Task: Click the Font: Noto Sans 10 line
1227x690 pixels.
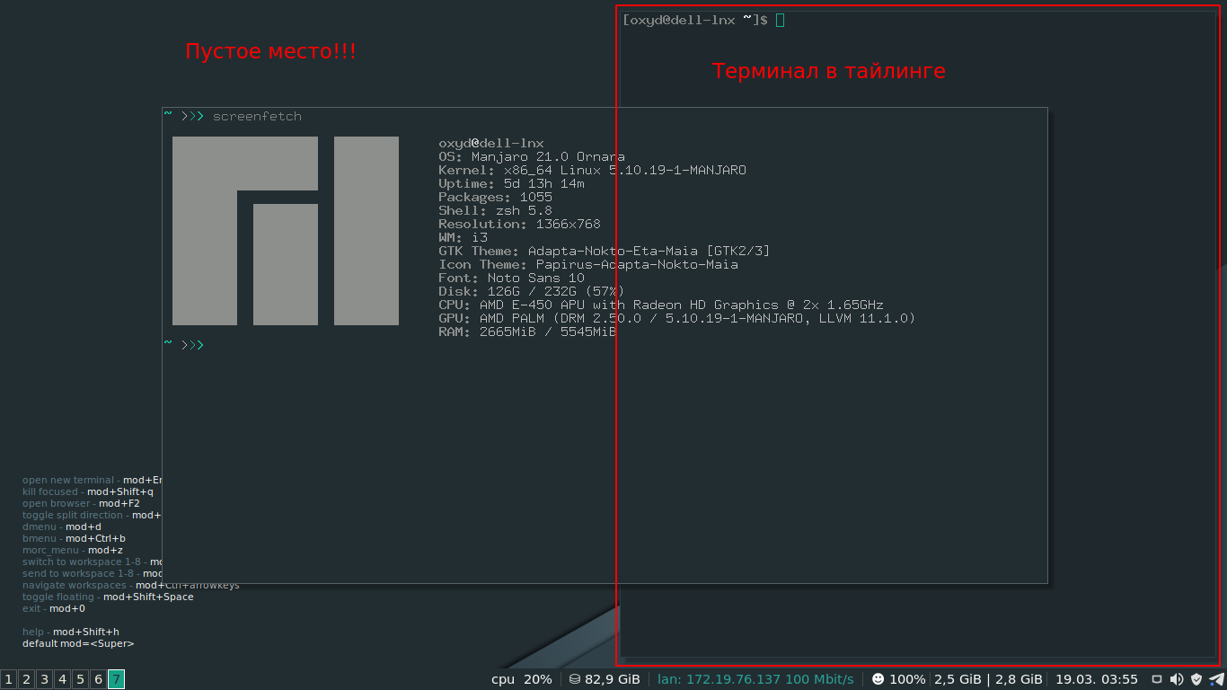Action: pos(511,279)
